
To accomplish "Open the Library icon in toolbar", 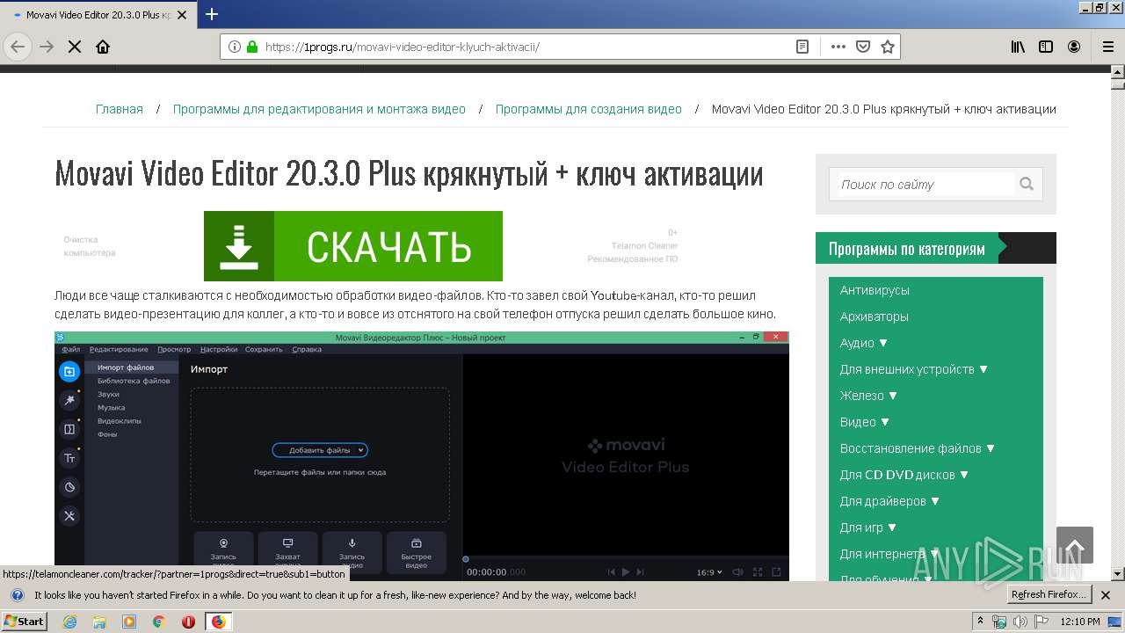I will 1018,47.
